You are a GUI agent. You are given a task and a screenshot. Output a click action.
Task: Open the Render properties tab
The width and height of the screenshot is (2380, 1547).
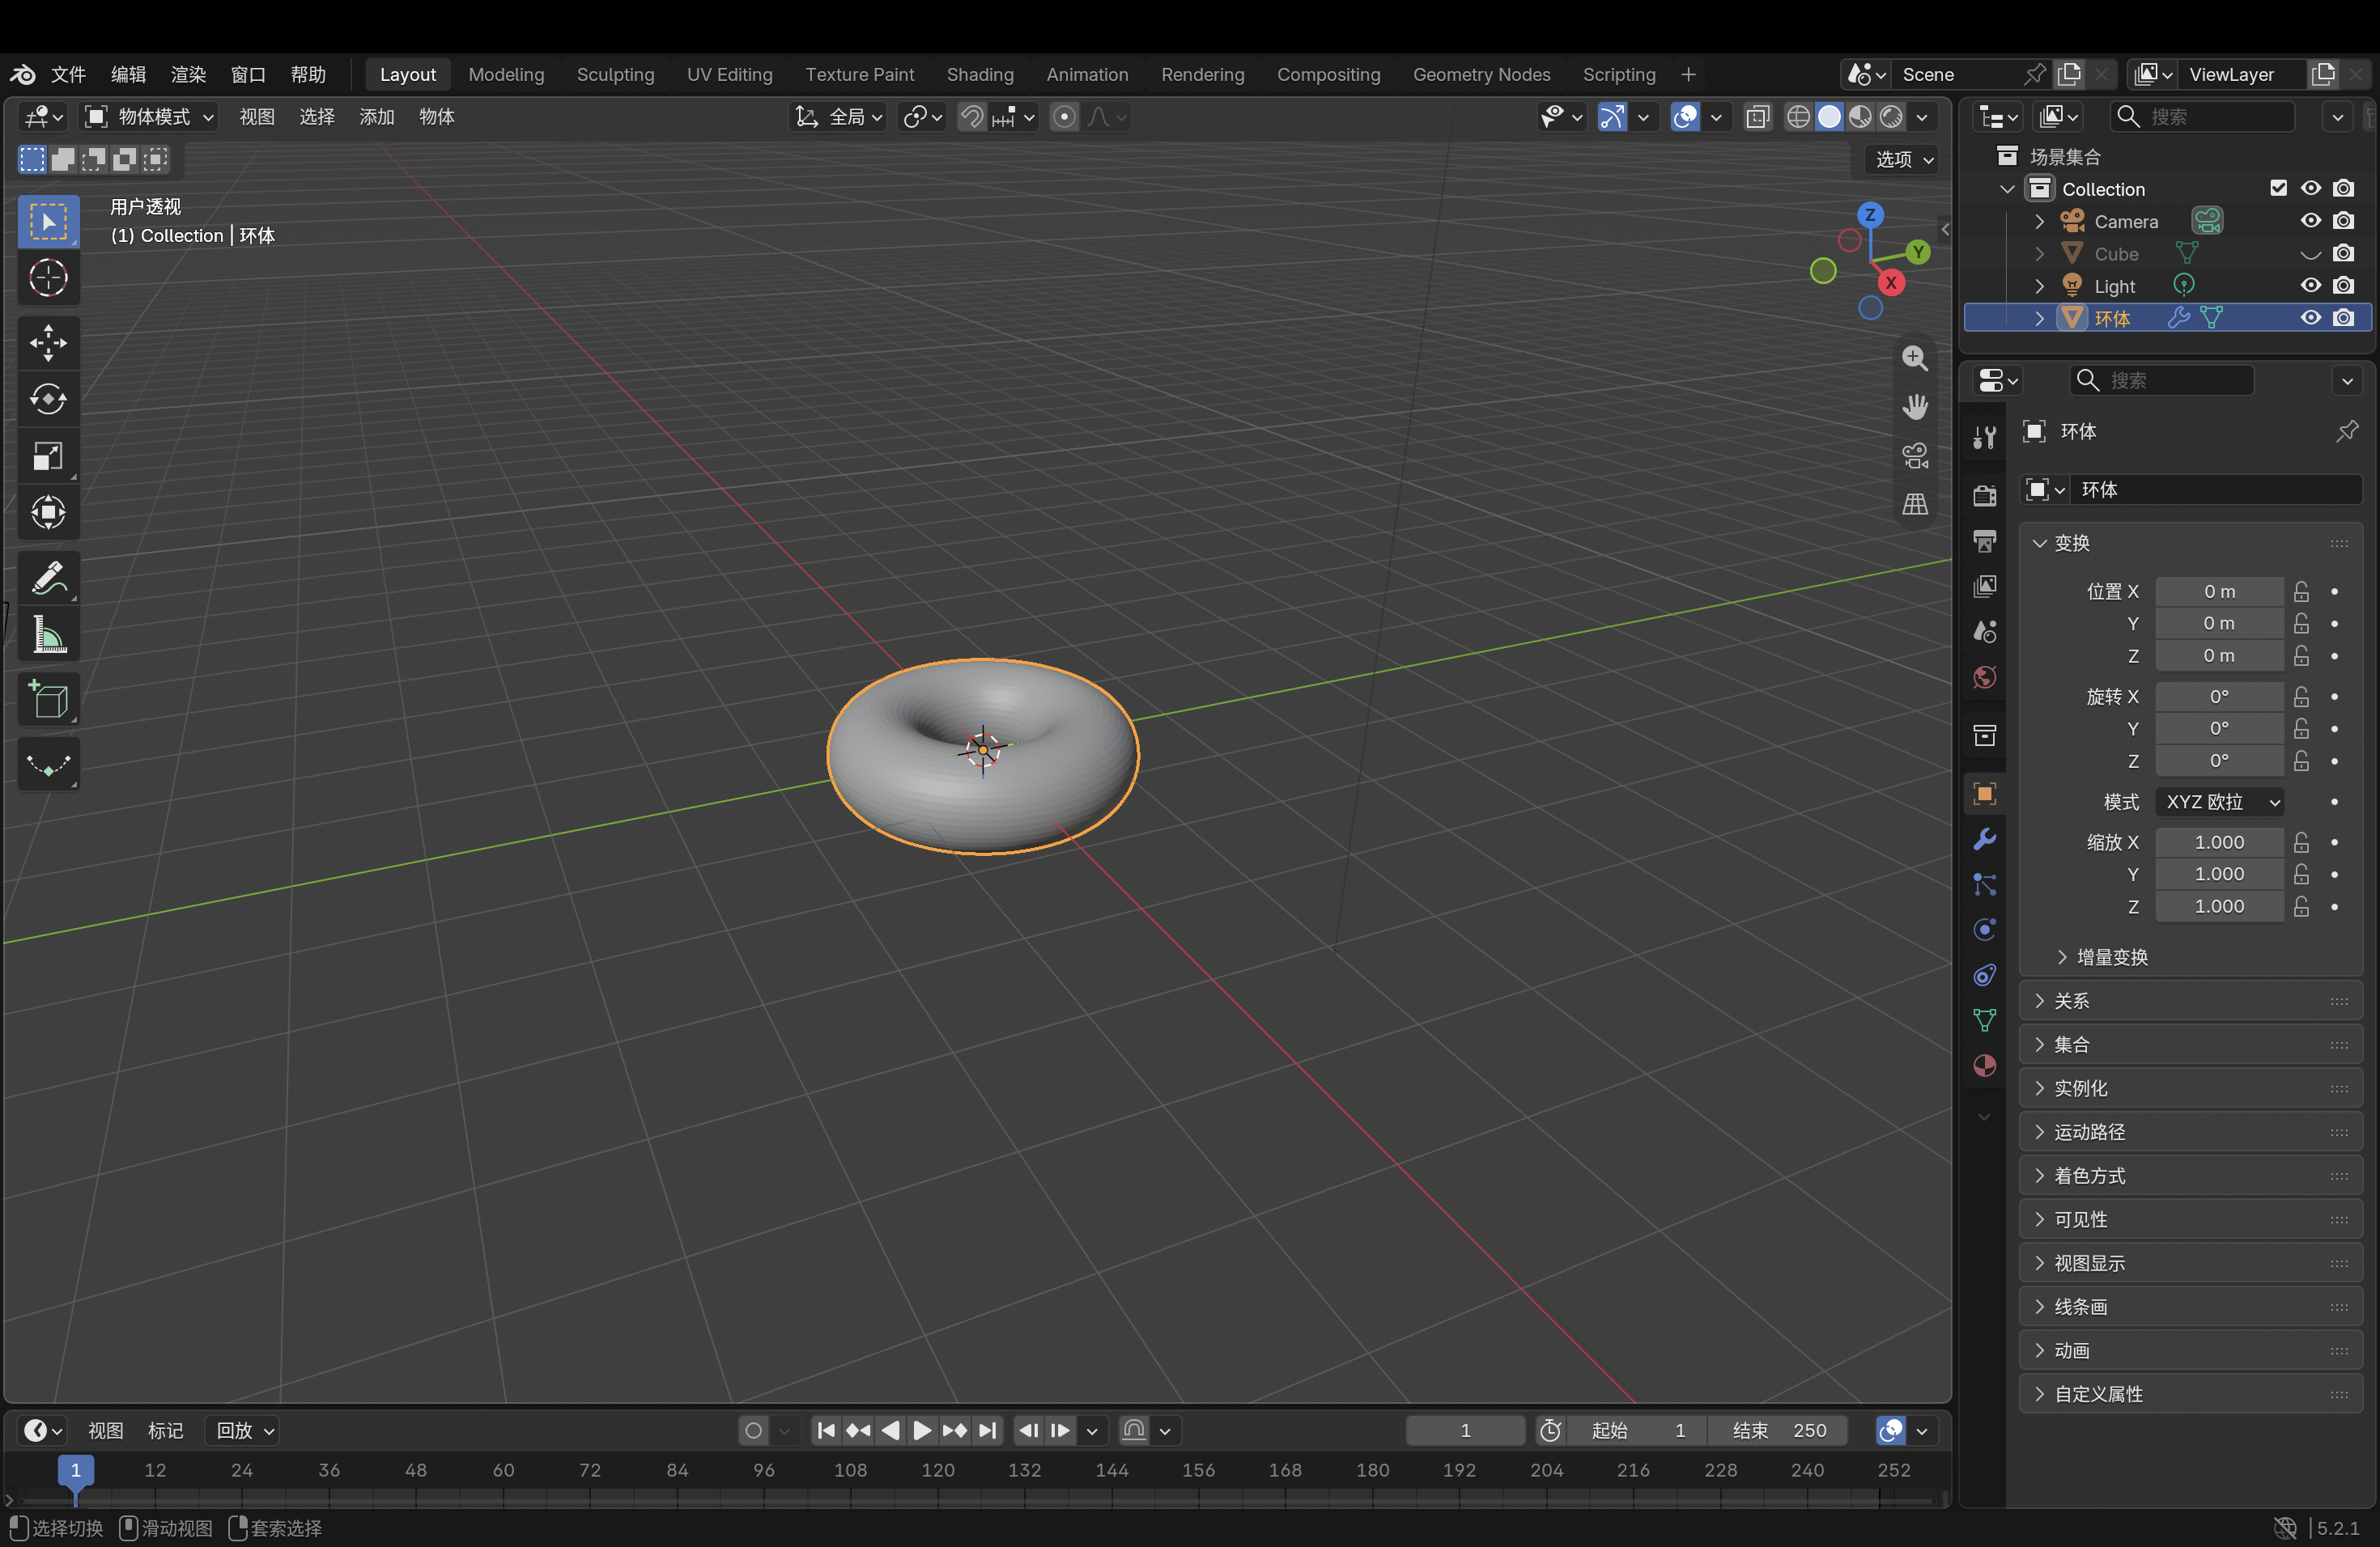pyautogui.click(x=1985, y=496)
